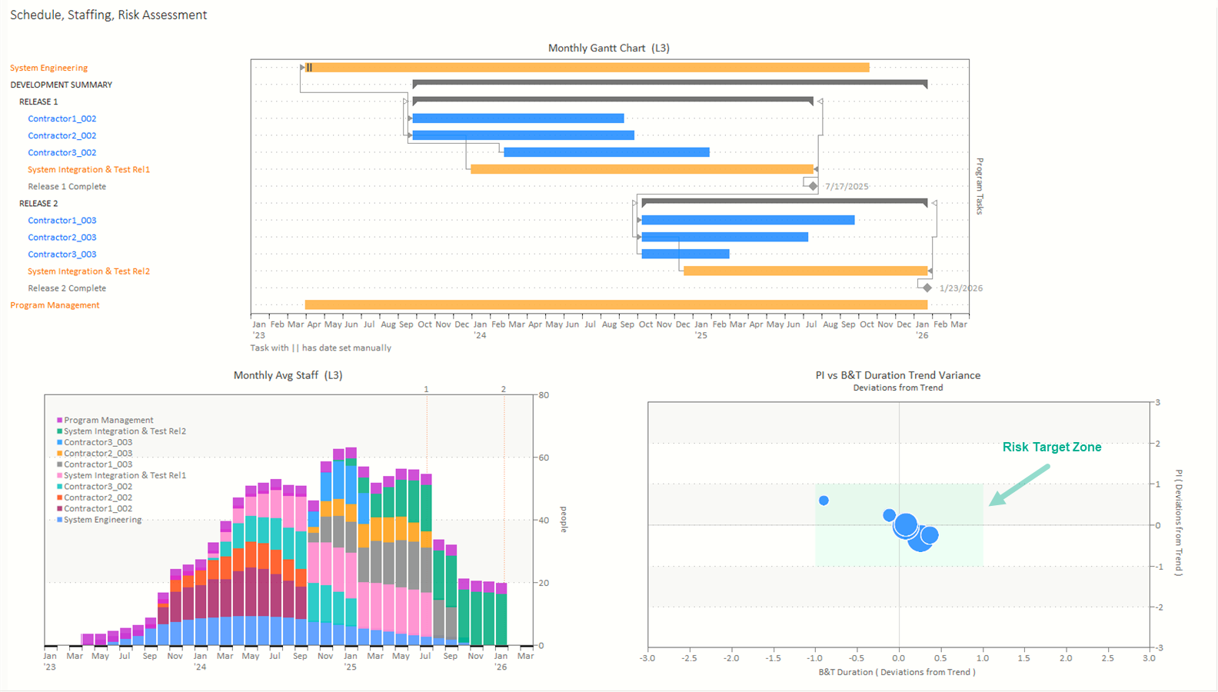Click the Deviations from Trend subtitle
Screen dimensions: 1218x692
[x=898, y=388]
